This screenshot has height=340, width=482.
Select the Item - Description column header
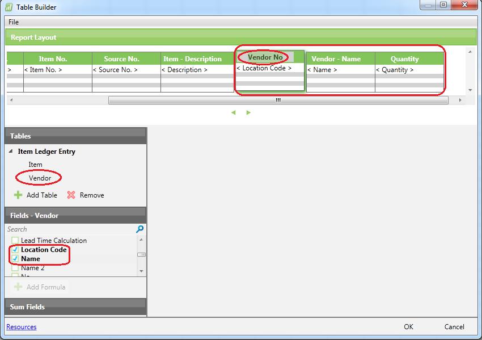click(x=197, y=59)
